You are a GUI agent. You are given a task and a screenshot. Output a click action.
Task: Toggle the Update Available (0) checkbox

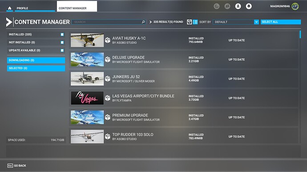tap(62, 51)
